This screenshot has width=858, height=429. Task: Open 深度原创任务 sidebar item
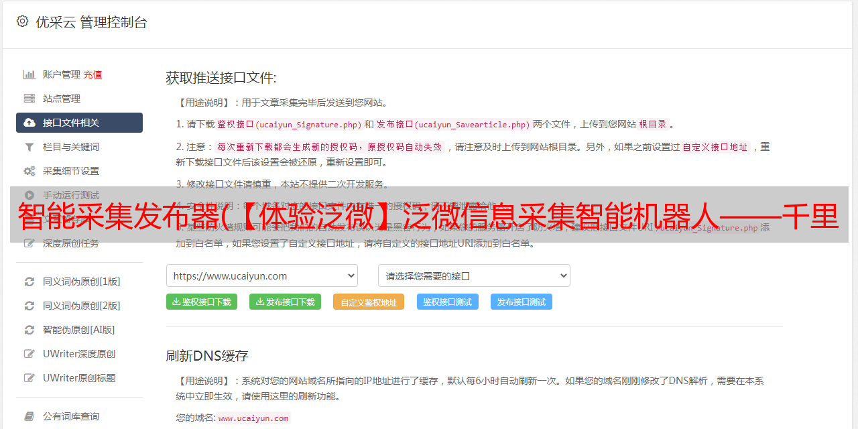[71, 243]
